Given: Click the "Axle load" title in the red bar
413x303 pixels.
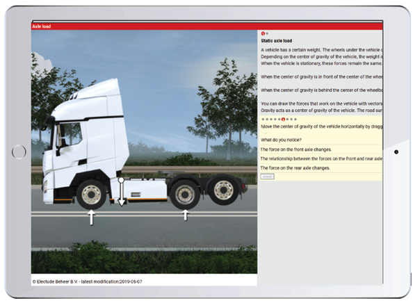Looking at the screenshot, I should click(x=42, y=26).
